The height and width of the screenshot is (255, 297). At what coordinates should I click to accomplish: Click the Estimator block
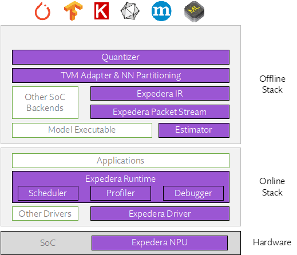click(x=194, y=130)
